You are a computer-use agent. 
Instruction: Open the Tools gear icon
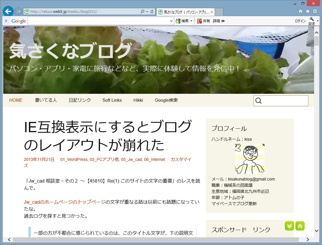coord(315,11)
